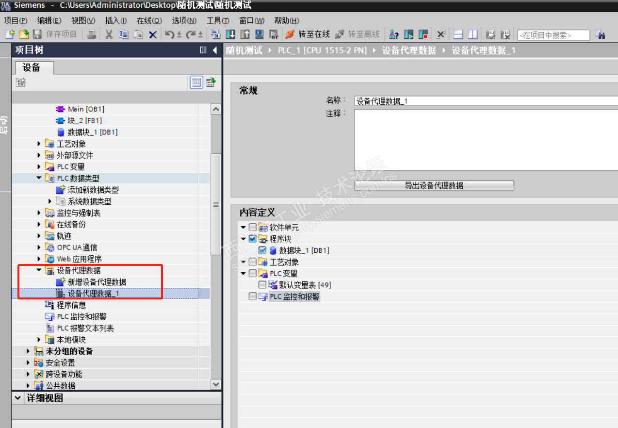Expand the 详细视图 panel
Screen dimensions: 618x428
pyautogui.click(x=18, y=398)
